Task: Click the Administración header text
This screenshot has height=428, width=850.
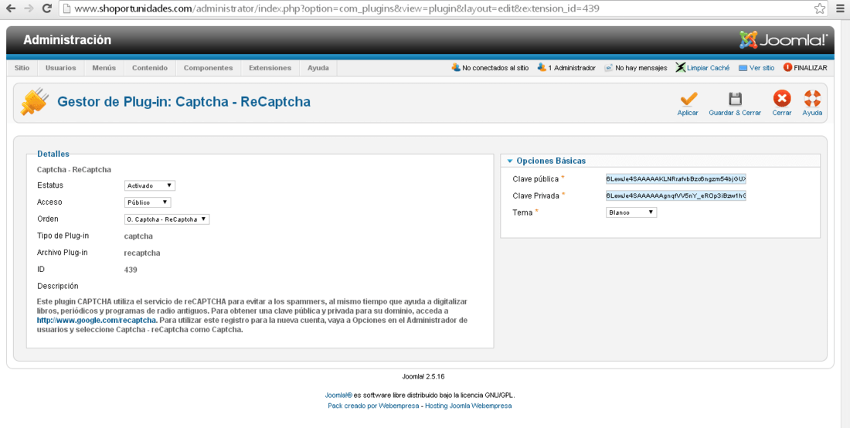Action: (x=67, y=40)
